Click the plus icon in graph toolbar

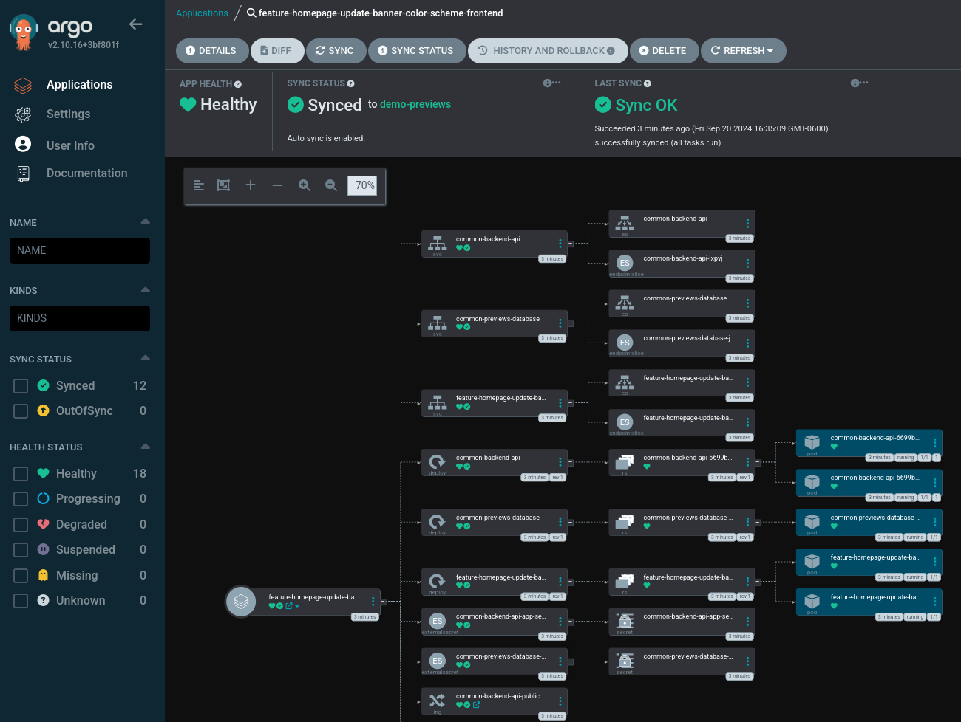coord(251,185)
